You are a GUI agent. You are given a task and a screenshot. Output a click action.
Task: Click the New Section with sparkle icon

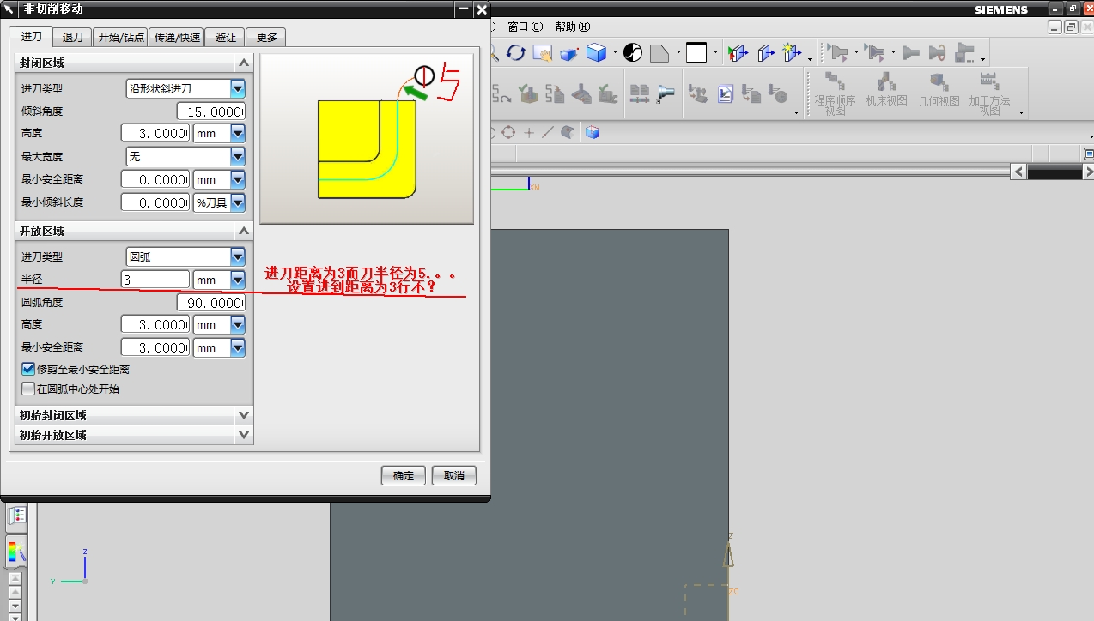[792, 53]
